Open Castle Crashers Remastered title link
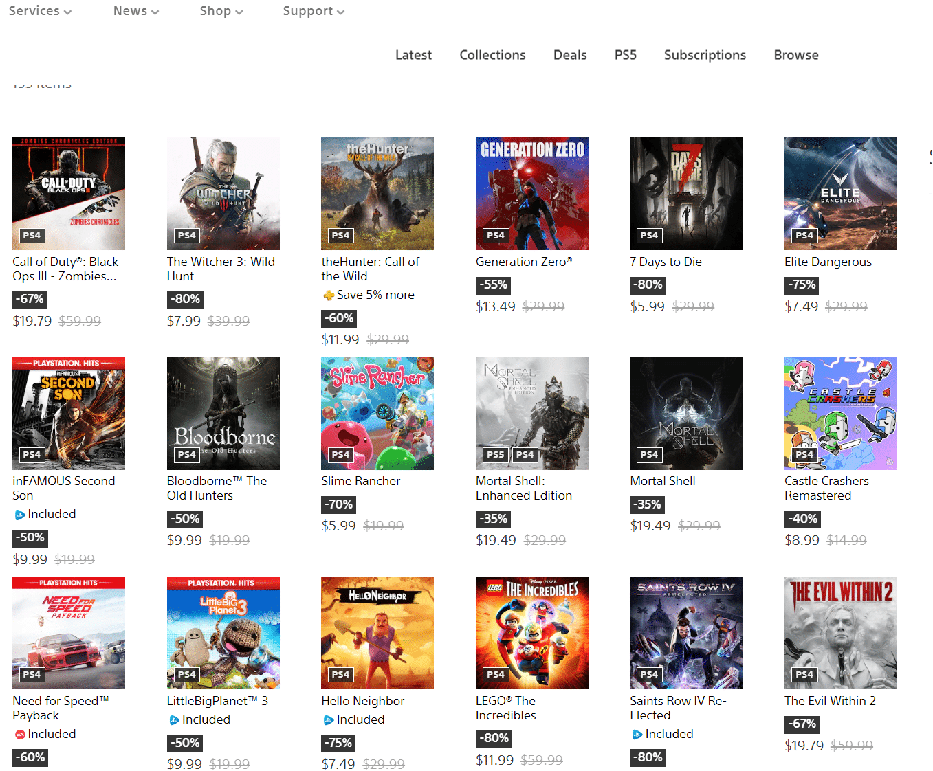Image resolution: width=933 pixels, height=771 pixels. tap(826, 488)
